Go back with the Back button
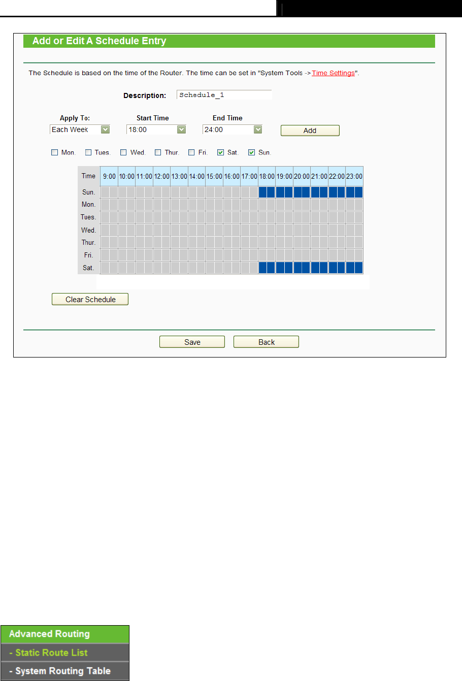This screenshot has height=681, width=462. coord(266,342)
